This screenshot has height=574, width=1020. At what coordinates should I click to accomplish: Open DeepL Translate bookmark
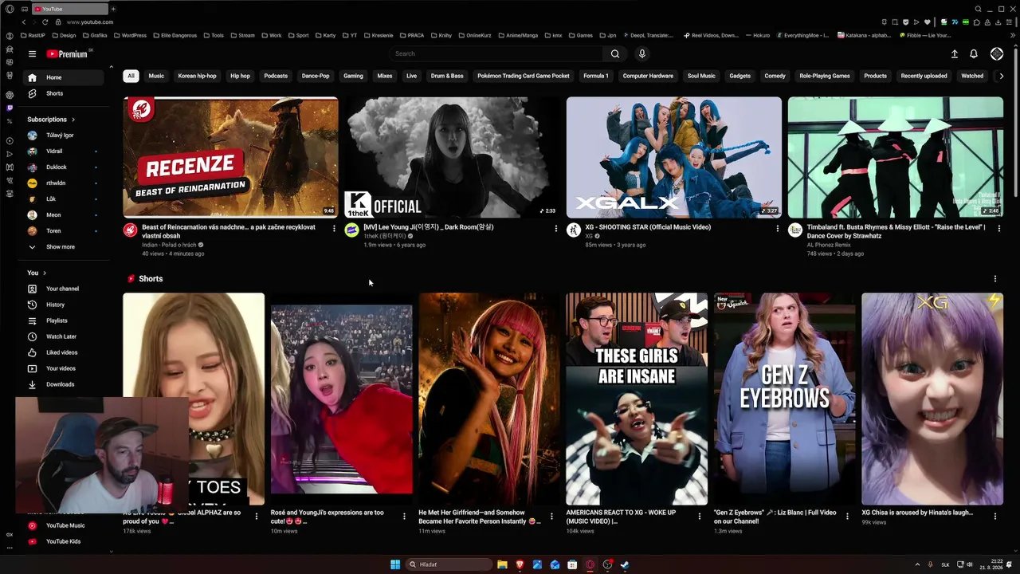coord(647,35)
